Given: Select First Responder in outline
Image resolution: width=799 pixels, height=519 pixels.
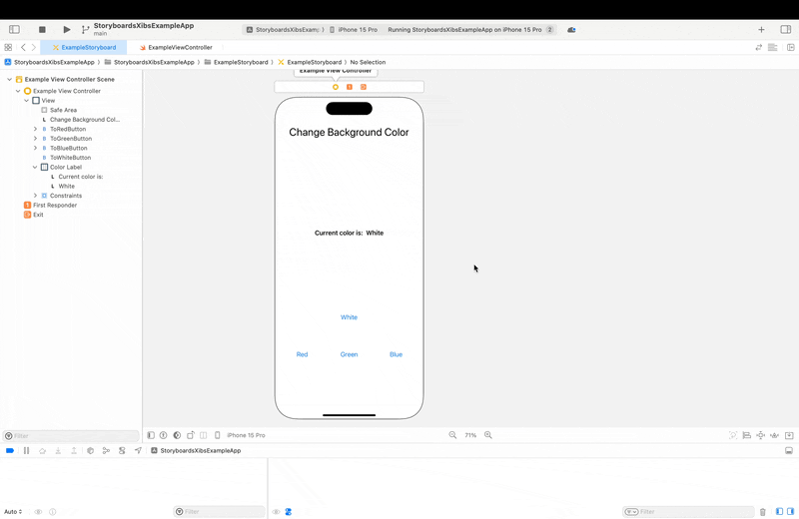Looking at the screenshot, I should (50, 206).
